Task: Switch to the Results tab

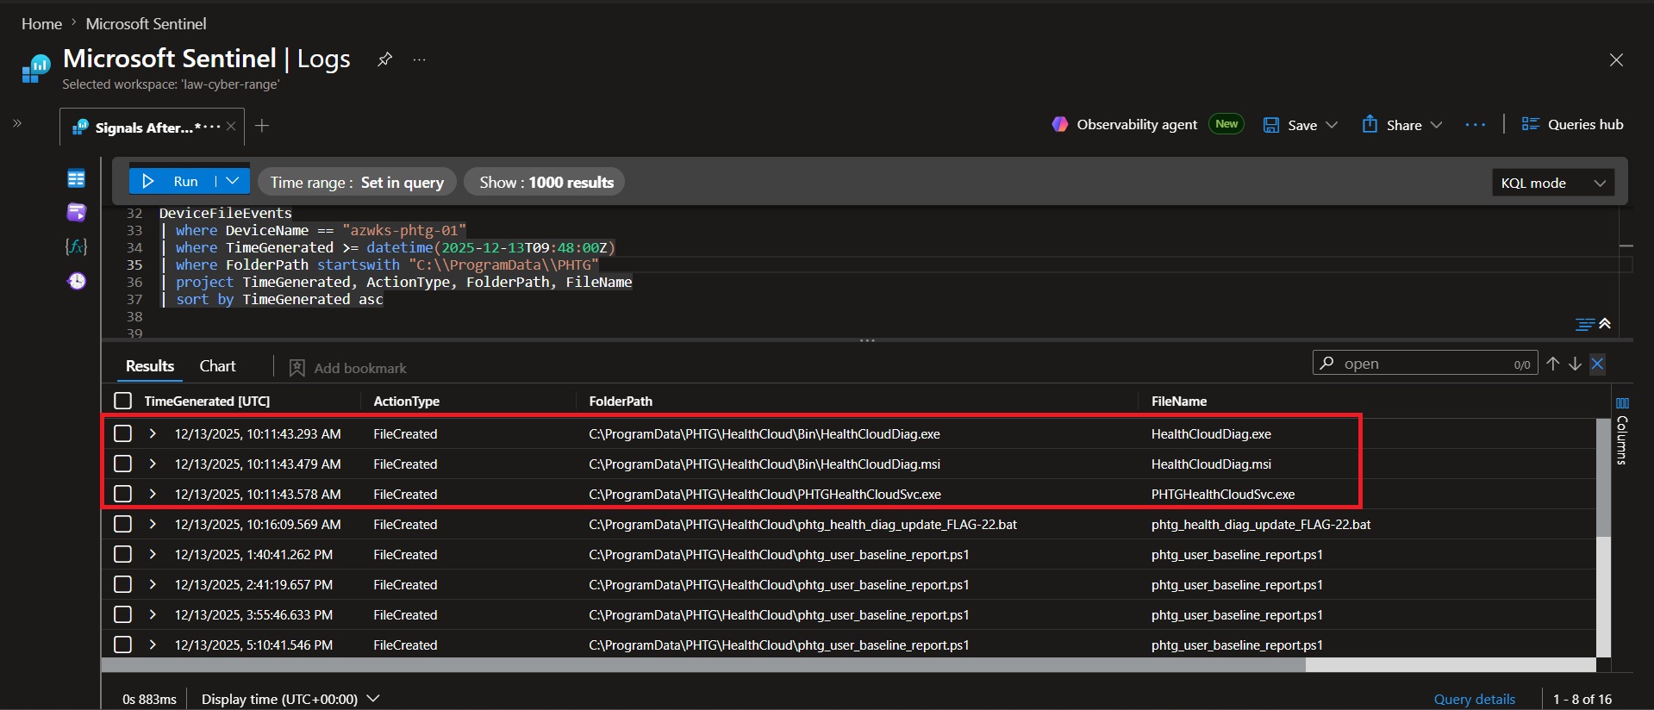Action: coord(150,366)
